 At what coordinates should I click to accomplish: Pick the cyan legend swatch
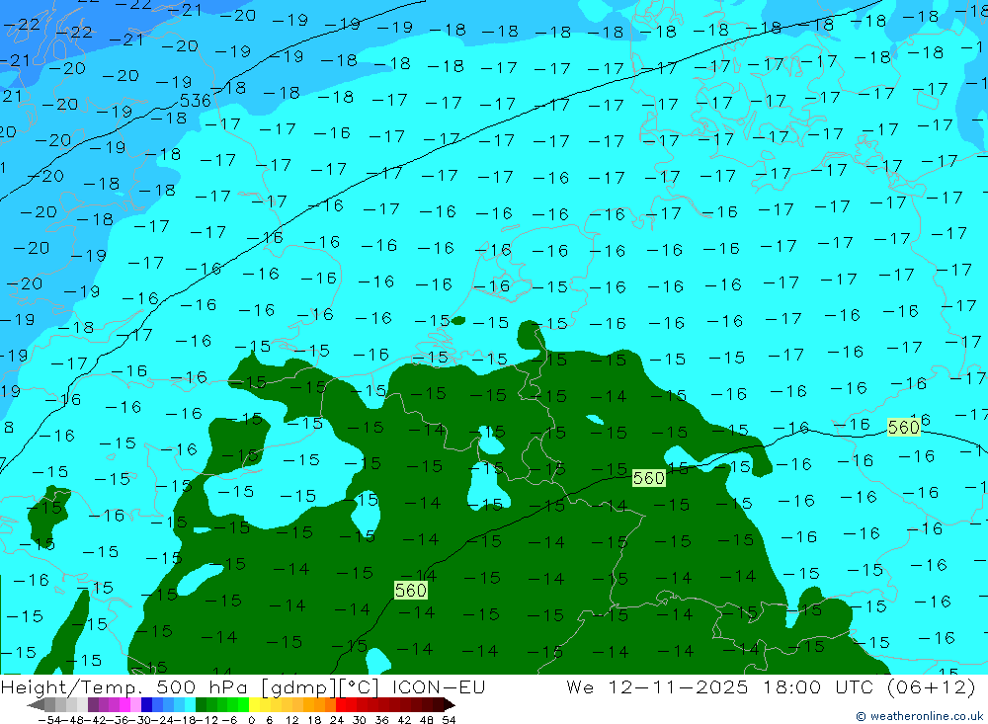[190, 705]
